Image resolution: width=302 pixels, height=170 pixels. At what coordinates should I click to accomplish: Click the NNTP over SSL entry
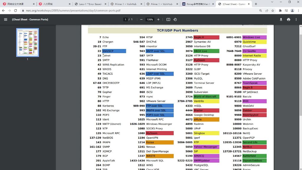pyautogui.click(x=160, y=51)
